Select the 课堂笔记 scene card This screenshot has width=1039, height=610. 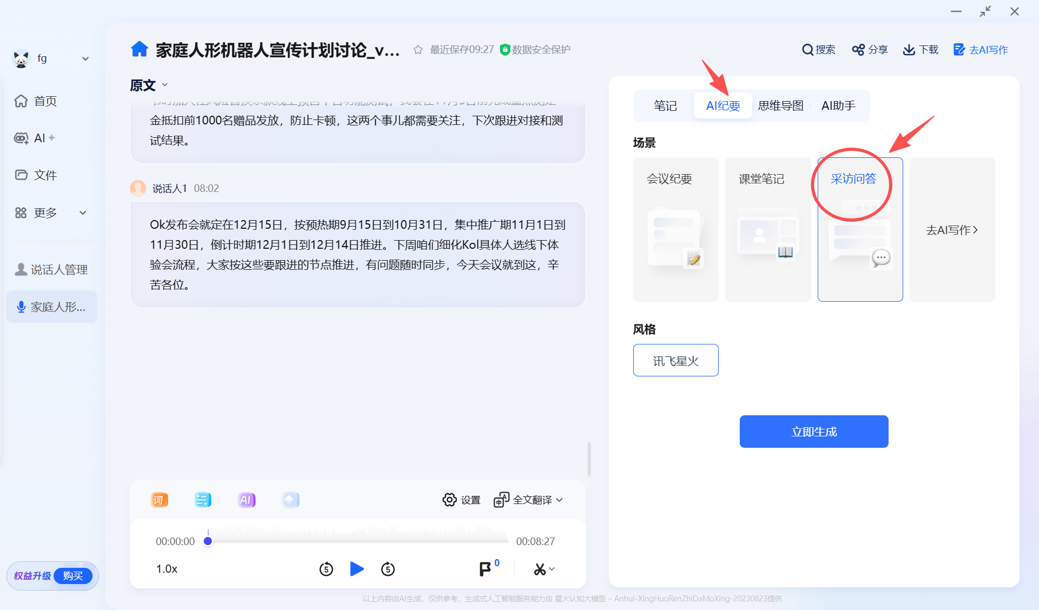768,229
